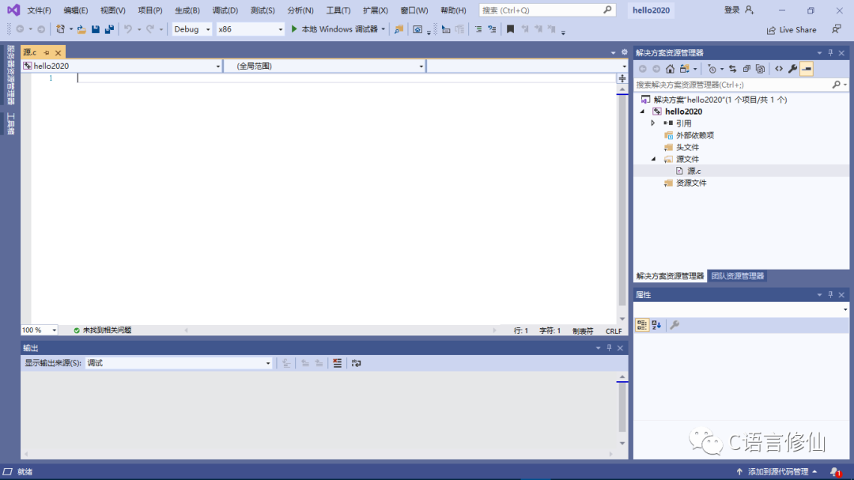Click the notifications bell in status bar
This screenshot has width=854, height=480.
pyautogui.click(x=836, y=472)
